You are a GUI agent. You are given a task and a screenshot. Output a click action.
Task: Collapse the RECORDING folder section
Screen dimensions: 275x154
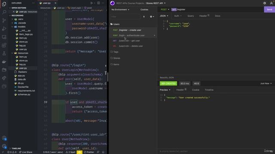(x=17, y=15)
